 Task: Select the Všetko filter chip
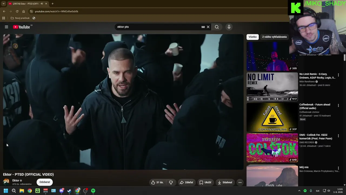(x=252, y=37)
